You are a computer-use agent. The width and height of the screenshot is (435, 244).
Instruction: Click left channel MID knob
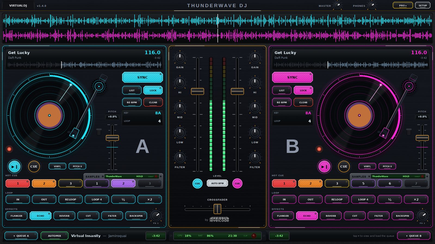point(180,108)
